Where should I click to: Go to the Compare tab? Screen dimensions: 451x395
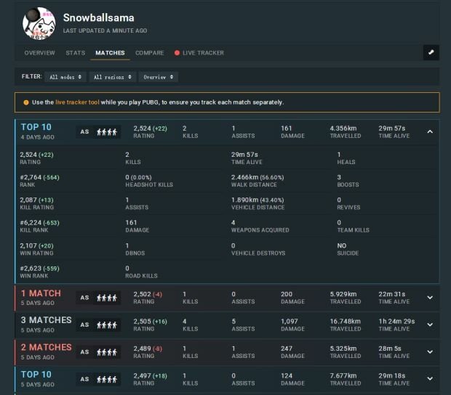coord(149,53)
